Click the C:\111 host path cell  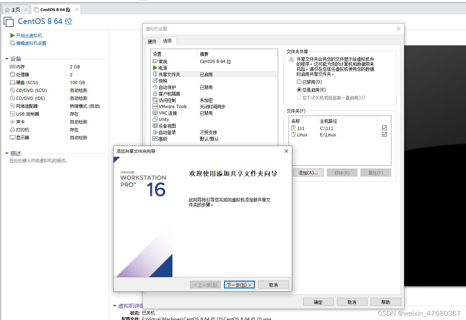[327, 128]
